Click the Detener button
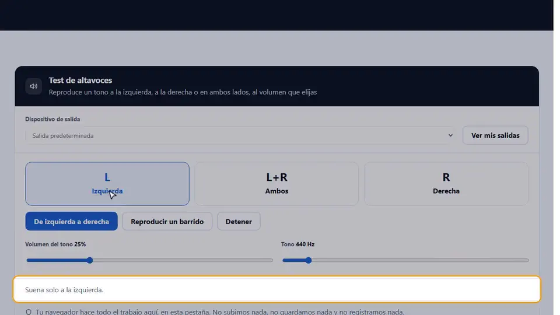Viewport: 560px width, 315px height. point(239,222)
